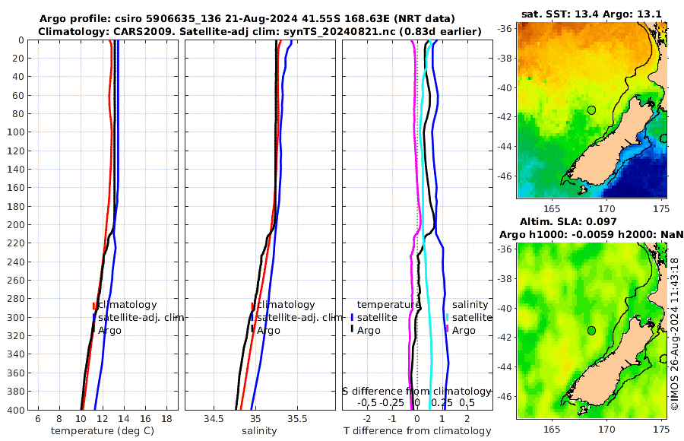
Task: Click depth axis tick label 100
Action: (15, 132)
